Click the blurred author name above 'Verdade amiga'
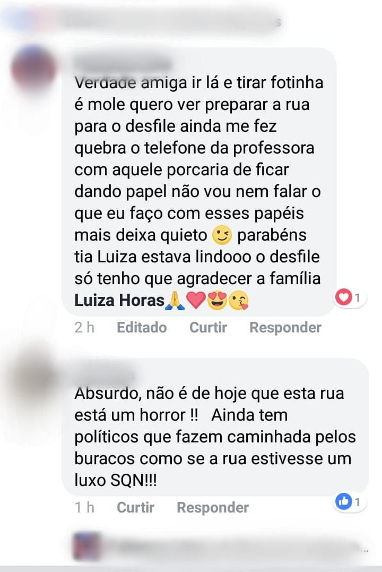The height and width of the screenshot is (572, 382). [x=122, y=65]
